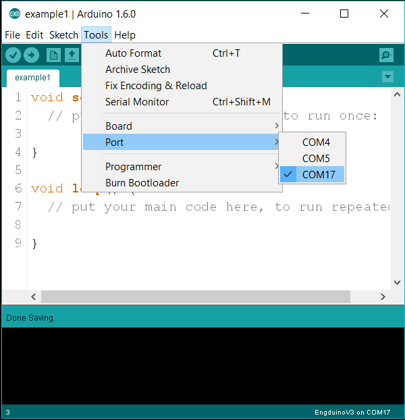Click line 7 main code comment
Viewport: 405px width, 420px height.
pos(219,207)
